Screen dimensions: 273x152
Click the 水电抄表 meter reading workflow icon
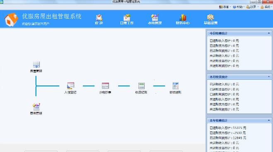pyautogui.click(x=105, y=86)
